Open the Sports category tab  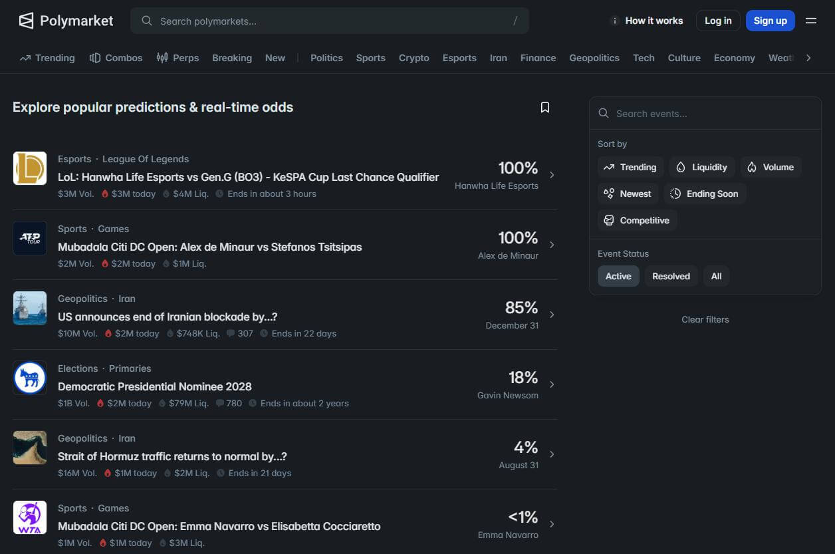[x=370, y=58]
